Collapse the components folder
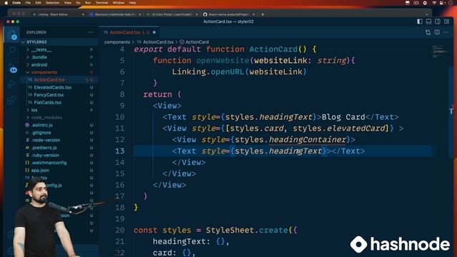Viewport: 457px width, 257px height. point(44,72)
